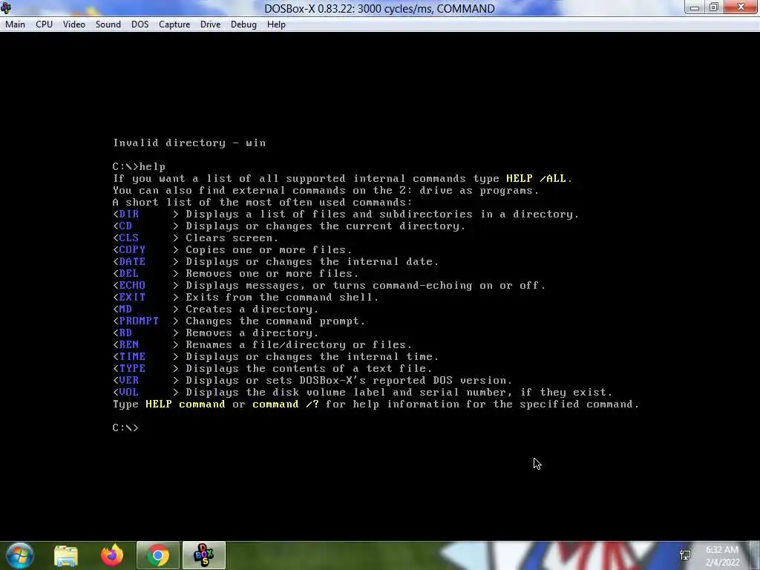The width and height of the screenshot is (760, 570).
Task: Click the DOSBox-X title bar app icon
Action: point(6,7)
